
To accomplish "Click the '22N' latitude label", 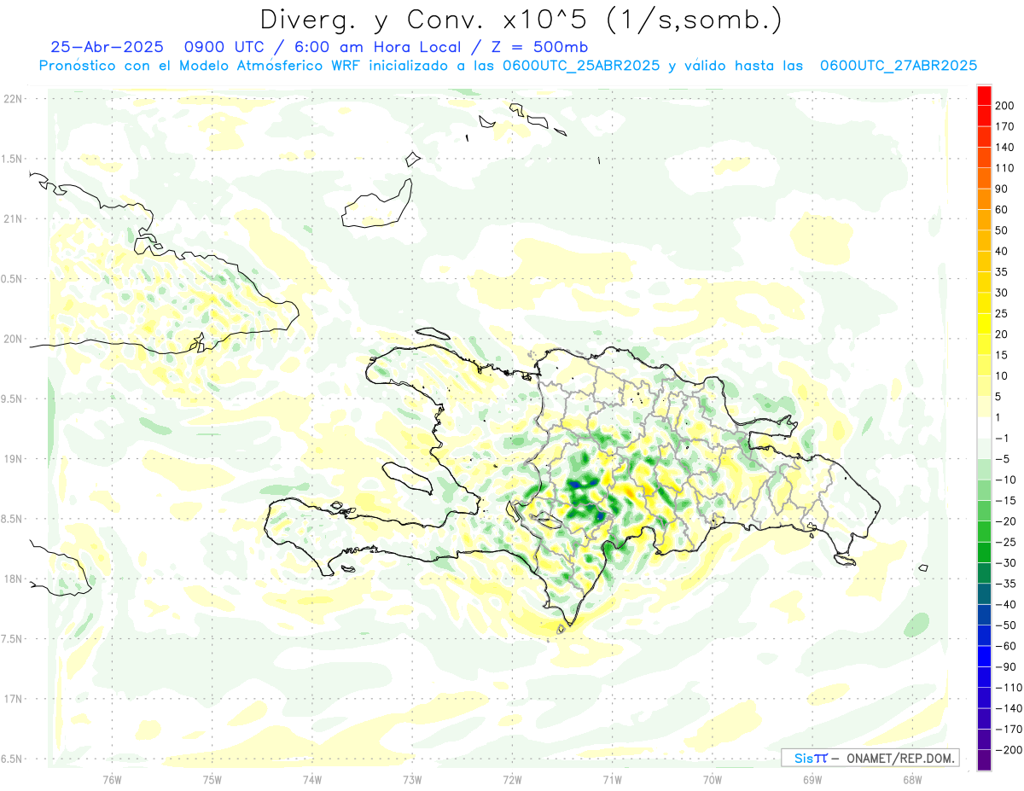I will coord(12,99).
